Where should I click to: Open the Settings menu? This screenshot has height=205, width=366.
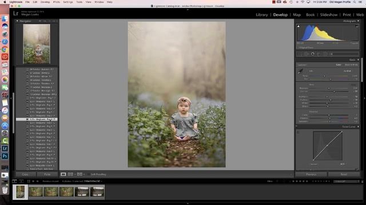tap(68, 2)
